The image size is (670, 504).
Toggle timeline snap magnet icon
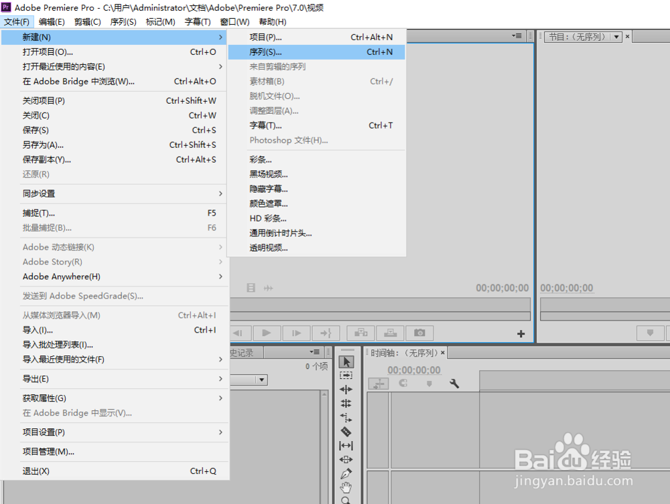point(403,384)
